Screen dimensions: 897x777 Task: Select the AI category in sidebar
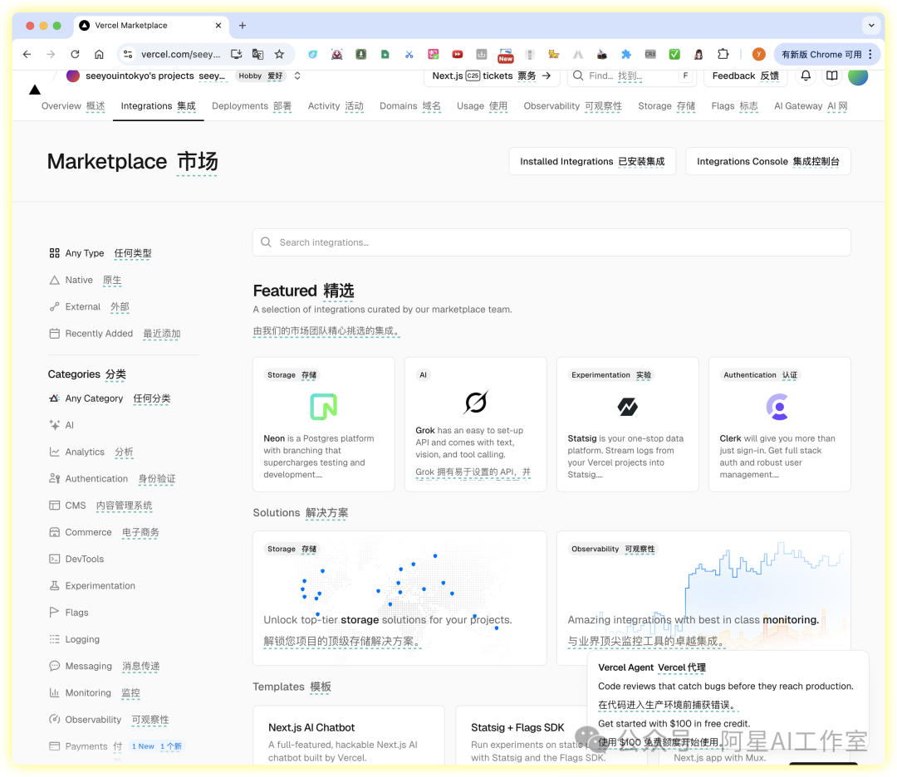(61, 425)
